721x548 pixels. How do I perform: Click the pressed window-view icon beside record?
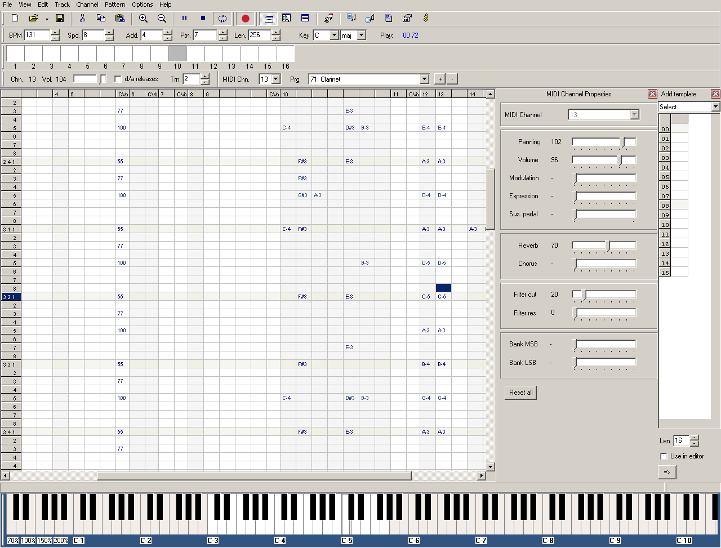pyautogui.click(x=269, y=18)
